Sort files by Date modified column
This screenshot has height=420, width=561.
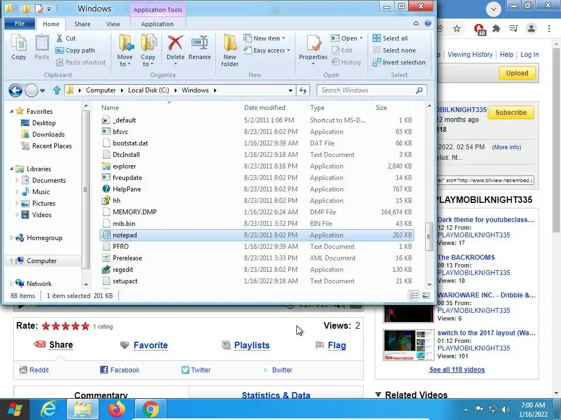[x=265, y=108]
